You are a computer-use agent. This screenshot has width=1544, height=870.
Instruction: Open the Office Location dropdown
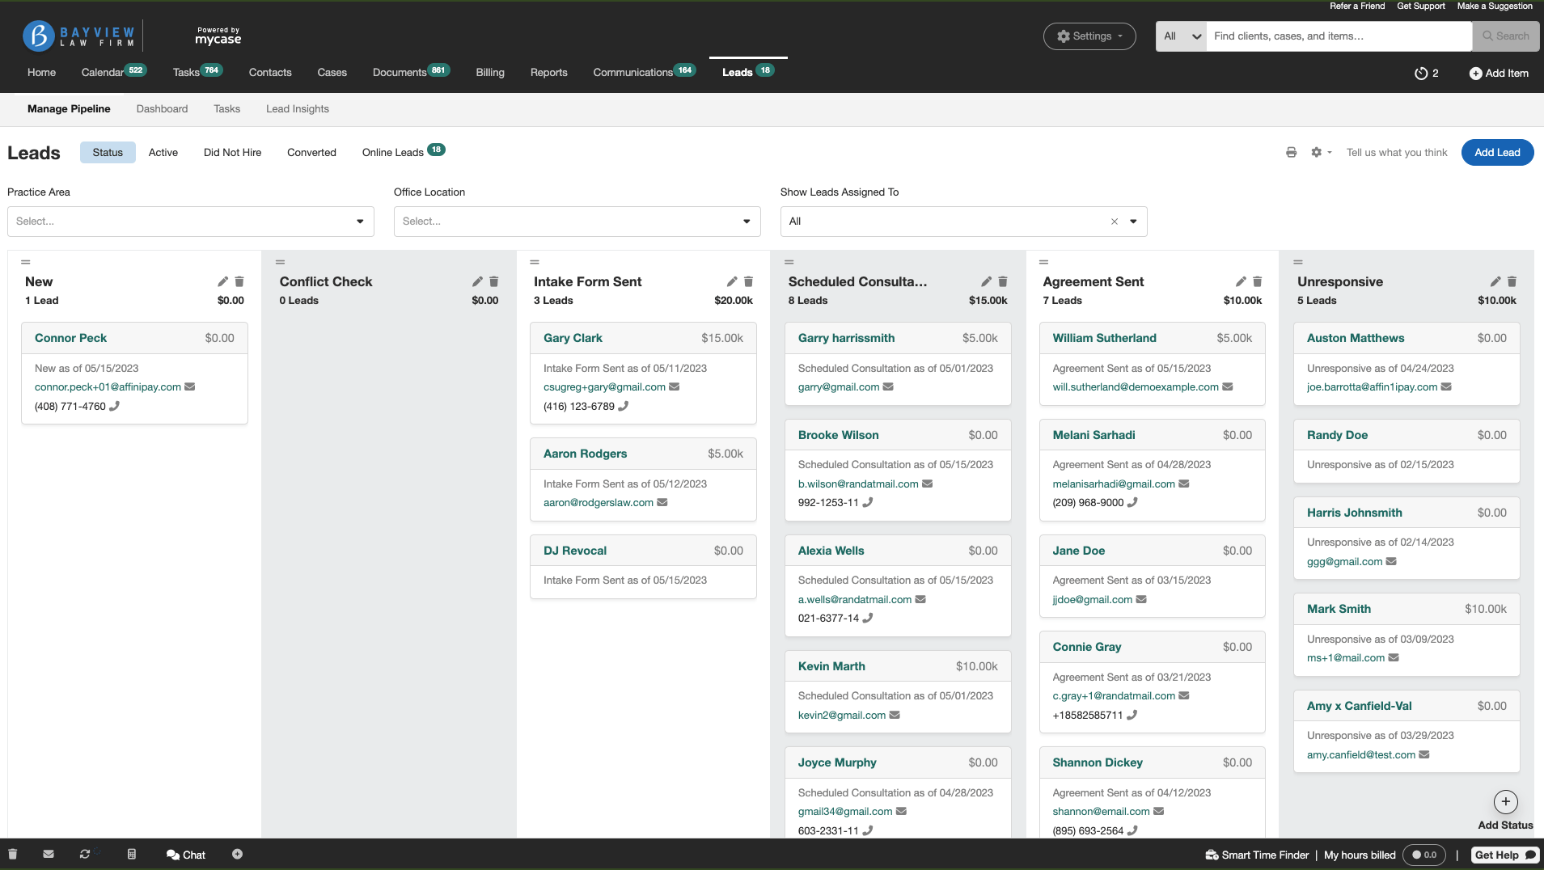tap(577, 222)
